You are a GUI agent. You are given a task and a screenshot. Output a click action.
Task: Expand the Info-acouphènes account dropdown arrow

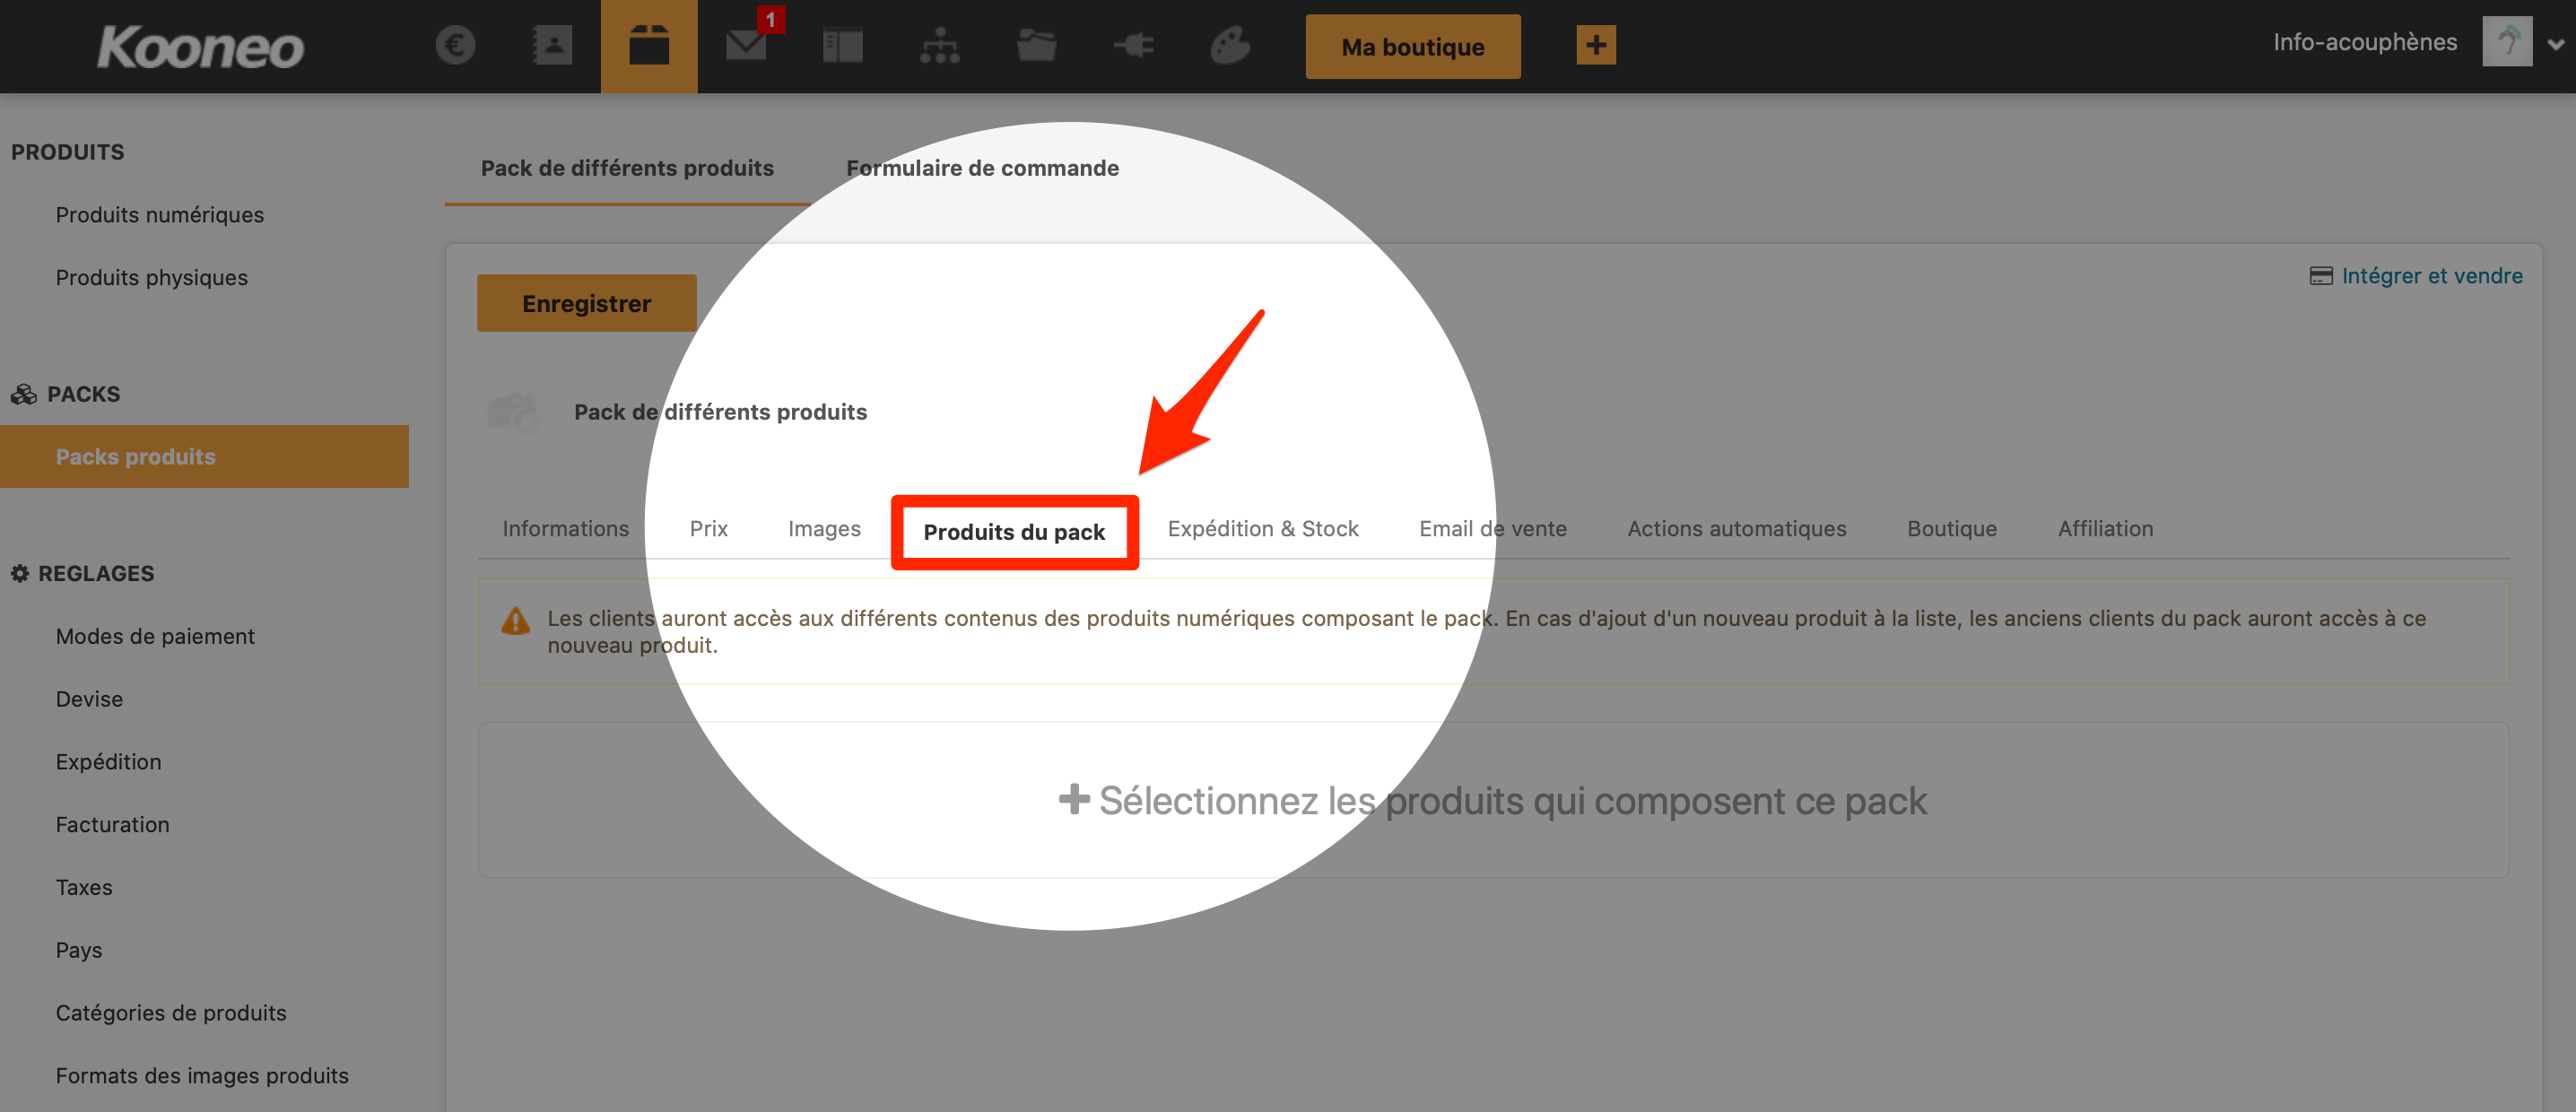(x=2556, y=45)
